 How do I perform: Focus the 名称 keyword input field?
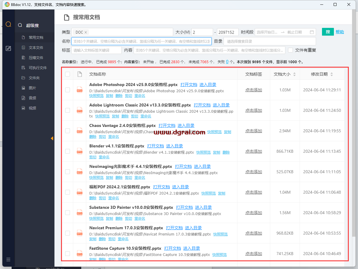[141, 41]
